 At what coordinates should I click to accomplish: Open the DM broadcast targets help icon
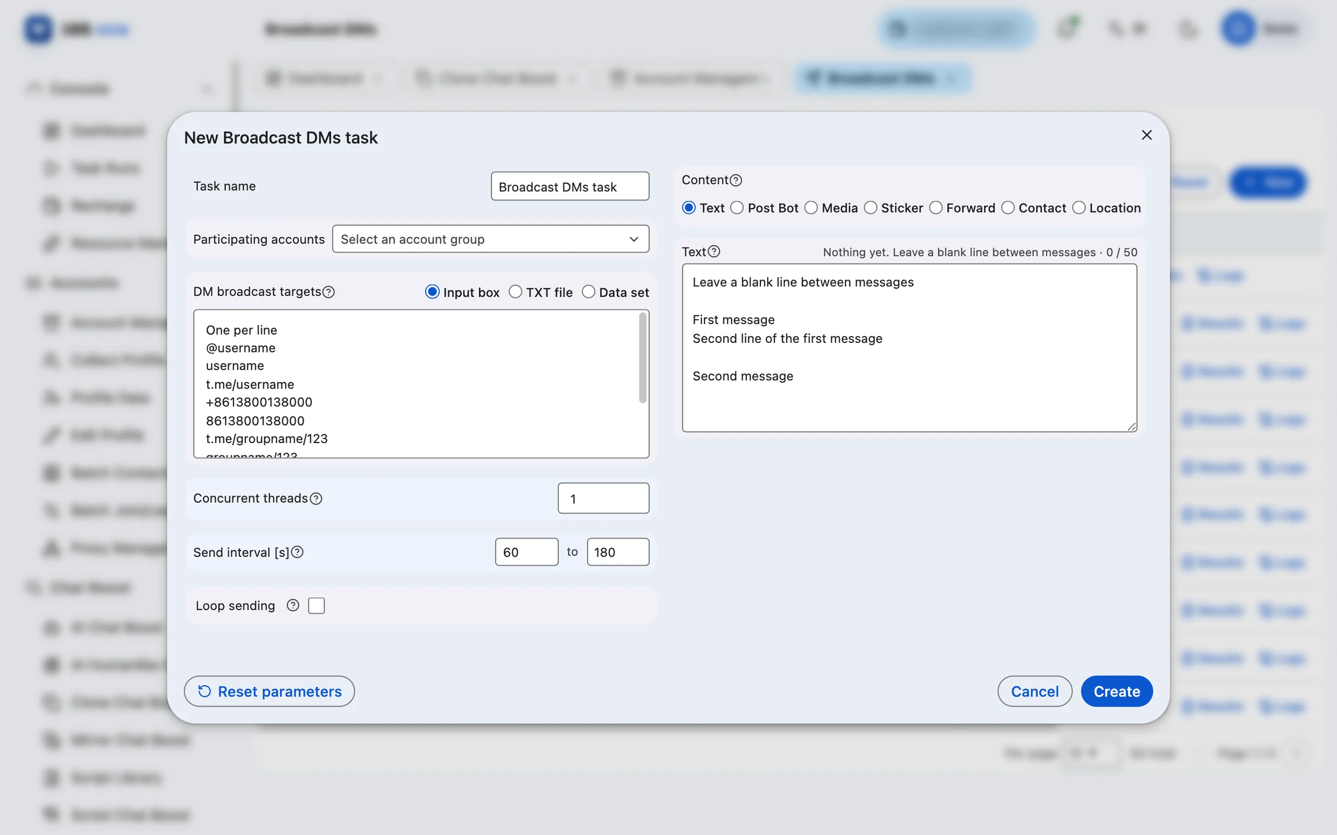pyautogui.click(x=329, y=292)
